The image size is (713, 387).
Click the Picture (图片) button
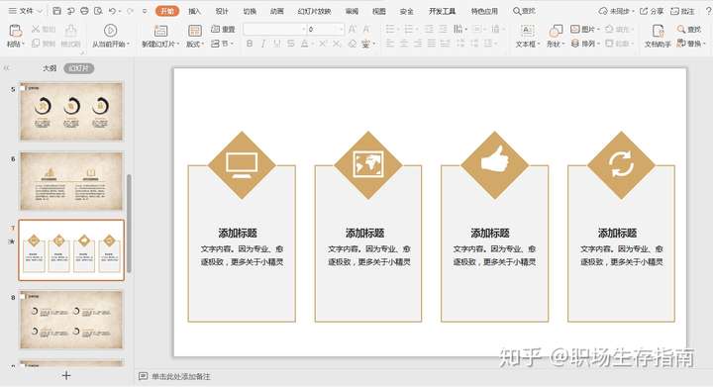585,29
